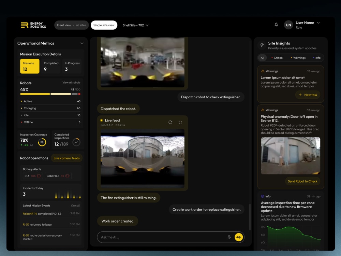Click the plus icon on New task

(300, 95)
